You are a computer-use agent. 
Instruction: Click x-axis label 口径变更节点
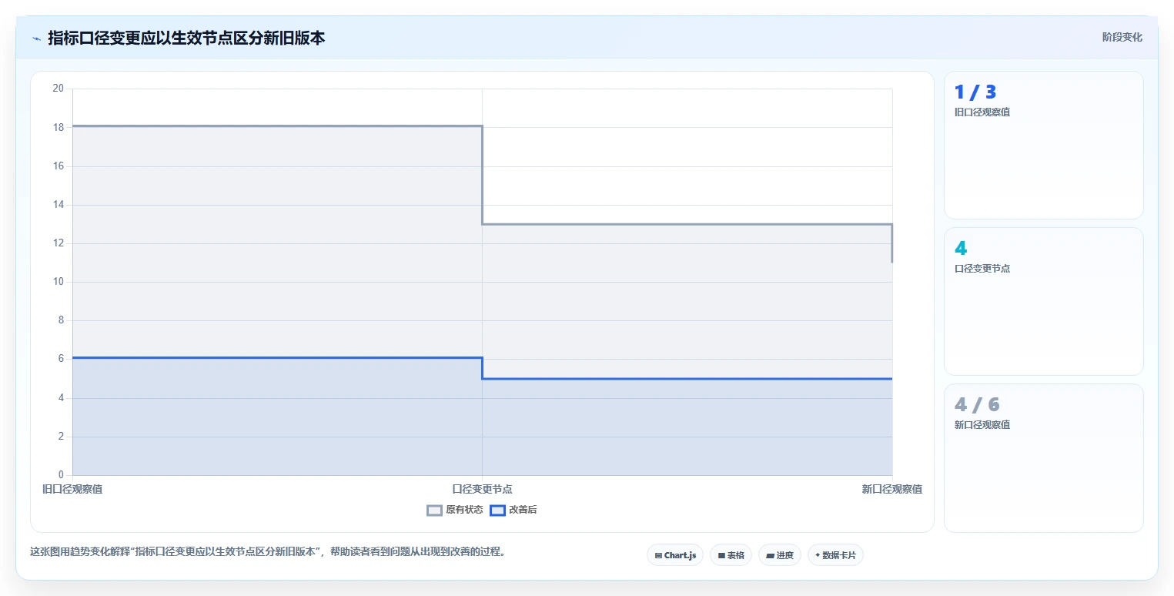[x=482, y=489]
